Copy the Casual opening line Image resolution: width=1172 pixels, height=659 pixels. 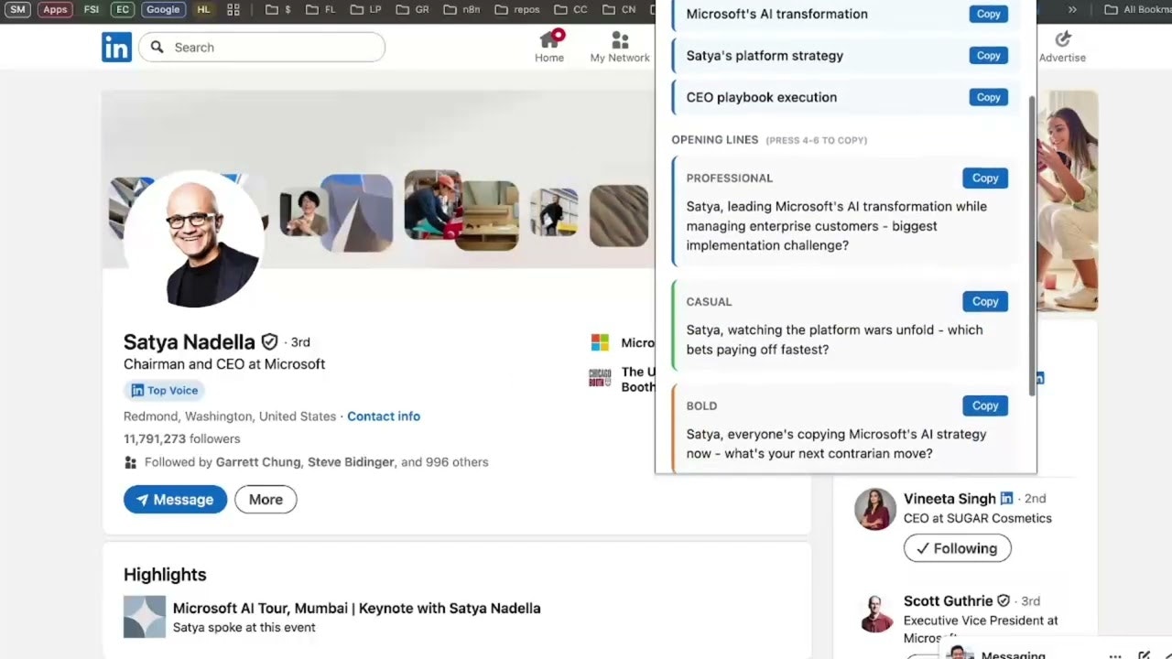coord(985,301)
